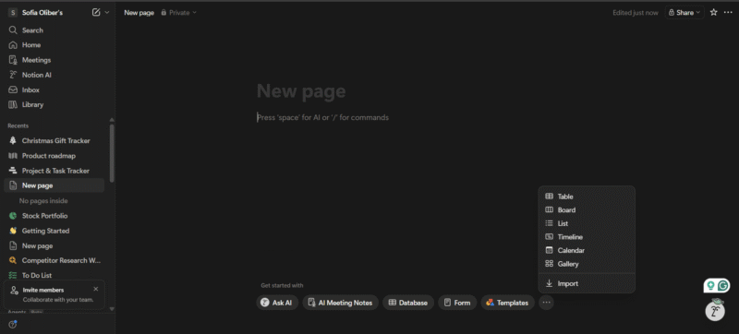Open Competitor Research page
The height and width of the screenshot is (334, 739).
pyautogui.click(x=55, y=260)
